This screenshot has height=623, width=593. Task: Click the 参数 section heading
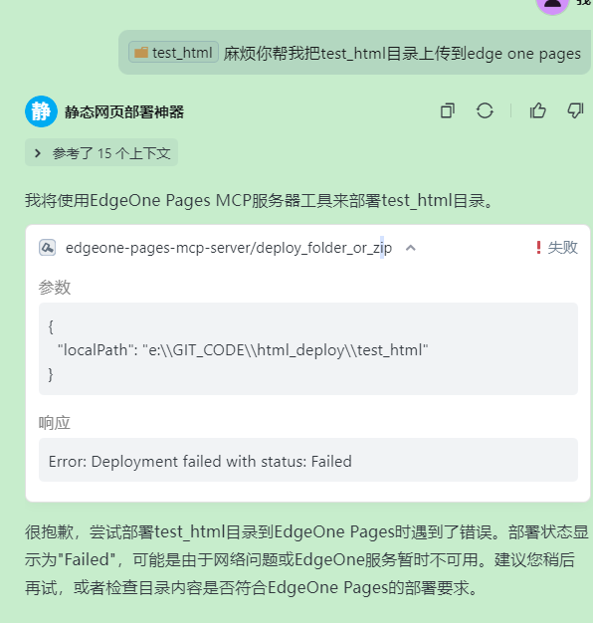pyautogui.click(x=55, y=287)
